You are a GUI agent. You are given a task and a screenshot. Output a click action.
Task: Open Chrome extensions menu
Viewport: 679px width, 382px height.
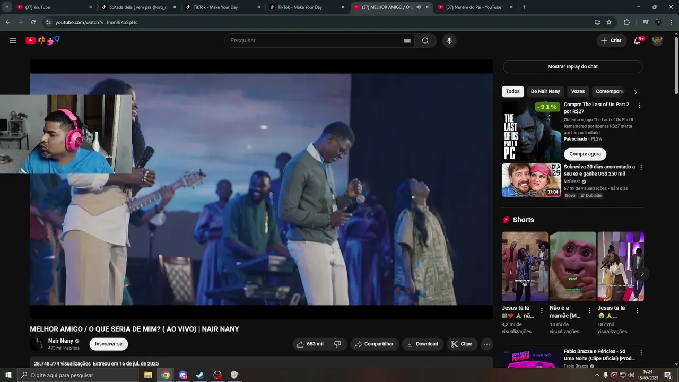tap(626, 22)
